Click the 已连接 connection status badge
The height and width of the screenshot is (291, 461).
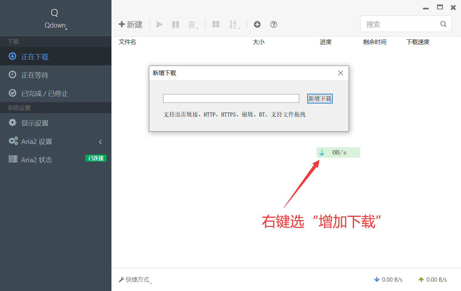(96, 158)
